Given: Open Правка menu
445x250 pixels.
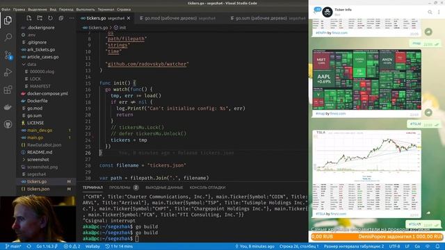Looking at the screenshot, I should [x=19, y=9].
